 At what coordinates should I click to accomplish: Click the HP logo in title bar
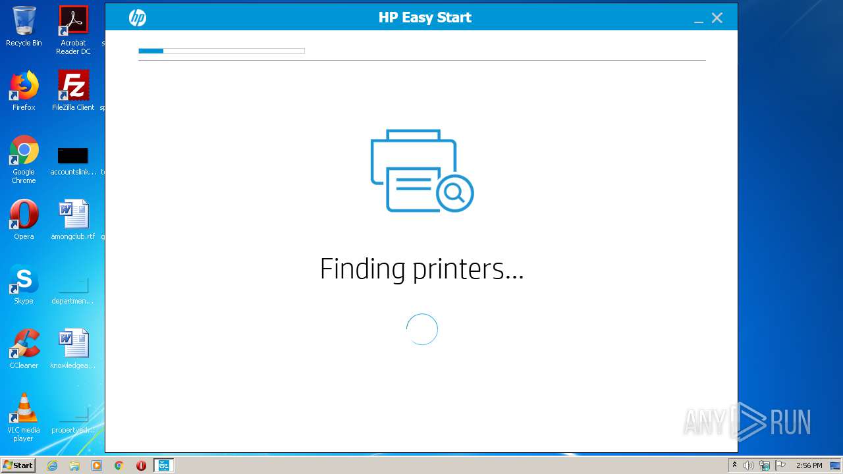click(137, 18)
